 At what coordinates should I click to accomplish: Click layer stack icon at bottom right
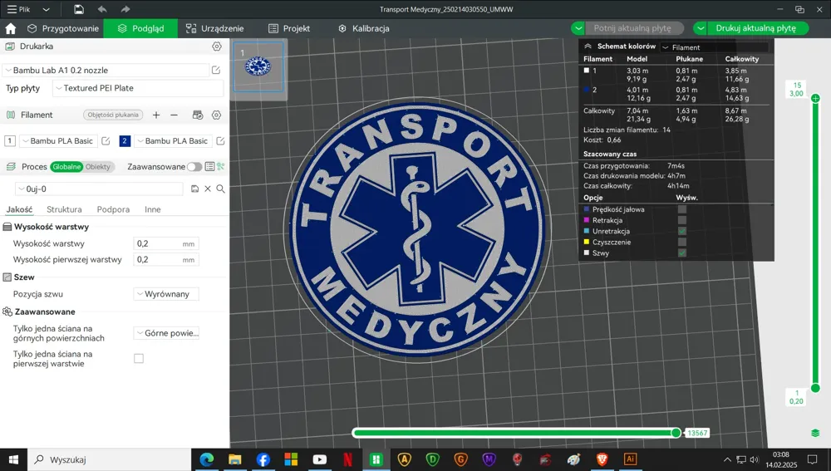pos(815,433)
